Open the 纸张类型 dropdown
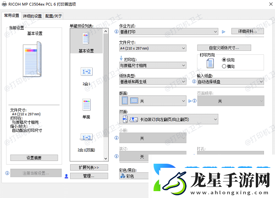The width and height of the screenshot is (275, 198). tap(153, 81)
